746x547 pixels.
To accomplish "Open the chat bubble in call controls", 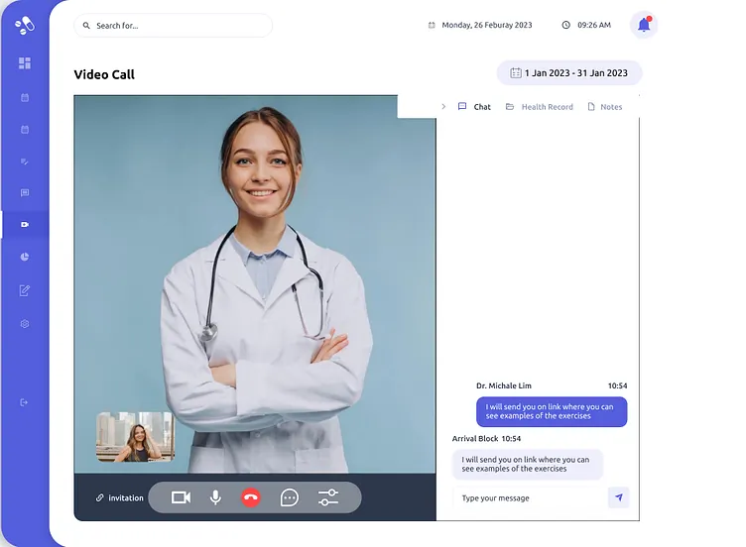I will point(290,497).
